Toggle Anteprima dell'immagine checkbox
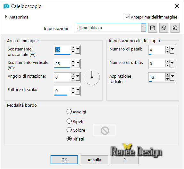 point(127,17)
